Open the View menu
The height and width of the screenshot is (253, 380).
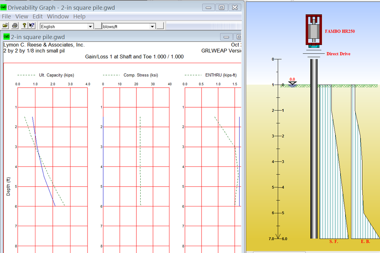[22, 17]
